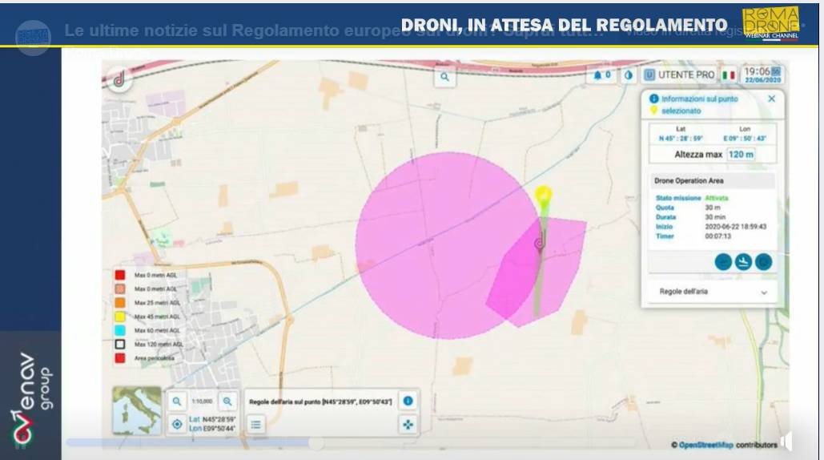Open the air rules list icon
Screen dimensions: 824x460
coord(255,424)
